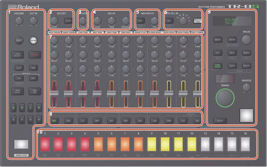Activate INST REC mode
The image size is (267, 167).
(35, 91)
